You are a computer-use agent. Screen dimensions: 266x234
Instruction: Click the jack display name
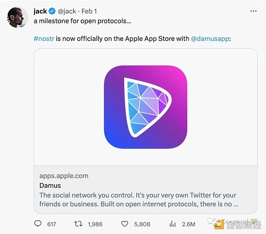40,11
